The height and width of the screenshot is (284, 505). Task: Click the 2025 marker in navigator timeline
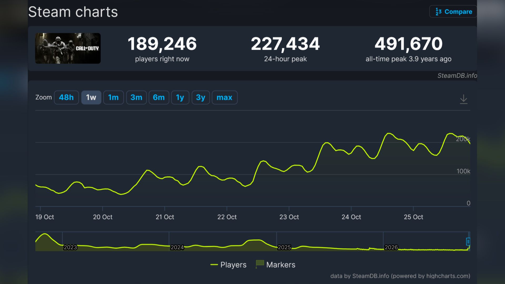click(284, 247)
